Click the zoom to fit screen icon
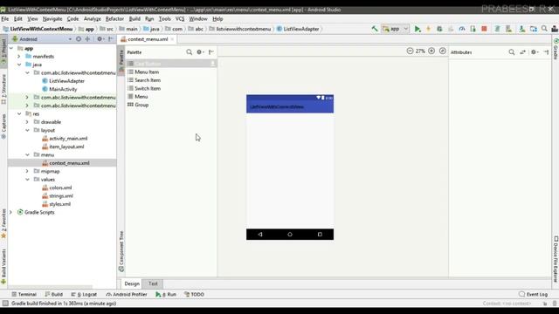559x314 pixels. pos(443,51)
